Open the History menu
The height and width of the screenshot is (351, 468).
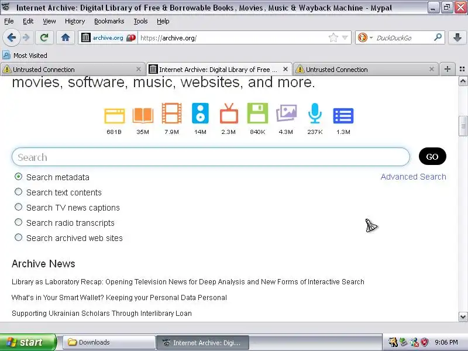click(x=75, y=21)
